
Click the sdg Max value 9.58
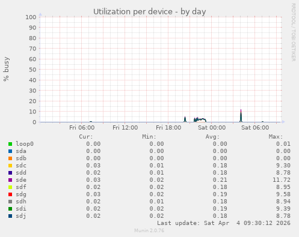click(x=283, y=194)
